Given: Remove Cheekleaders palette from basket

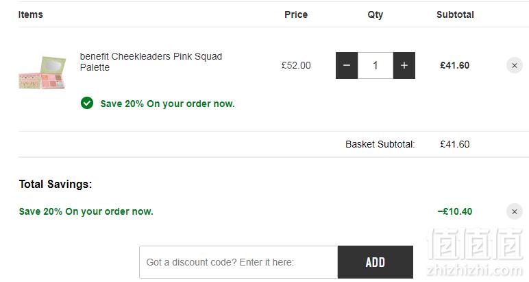Looking at the screenshot, I should point(515,65).
